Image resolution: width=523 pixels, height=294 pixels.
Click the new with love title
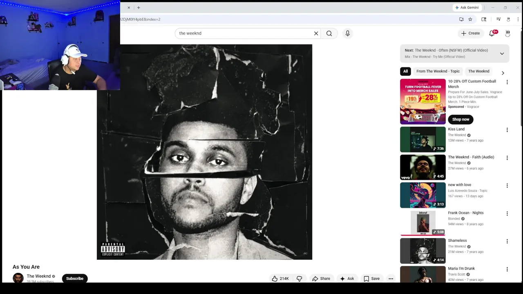click(459, 185)
